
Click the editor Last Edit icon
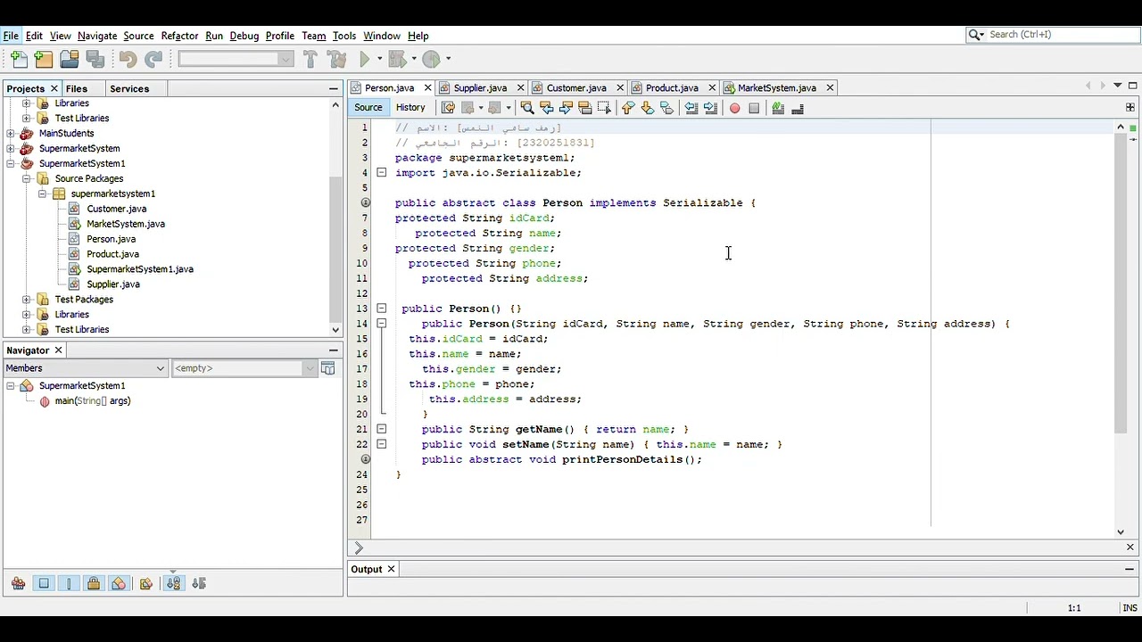coord(448,108)
